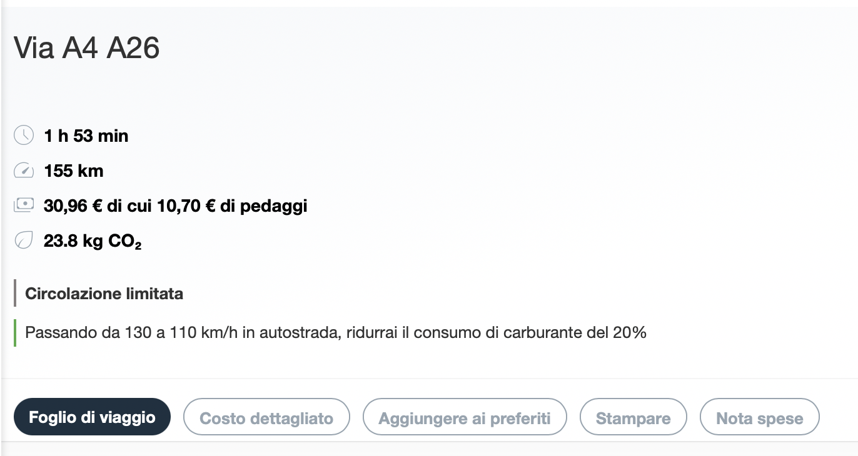Open Costo dettagliato
This screenshot has width=858, height=456.
tap(266, 417)
